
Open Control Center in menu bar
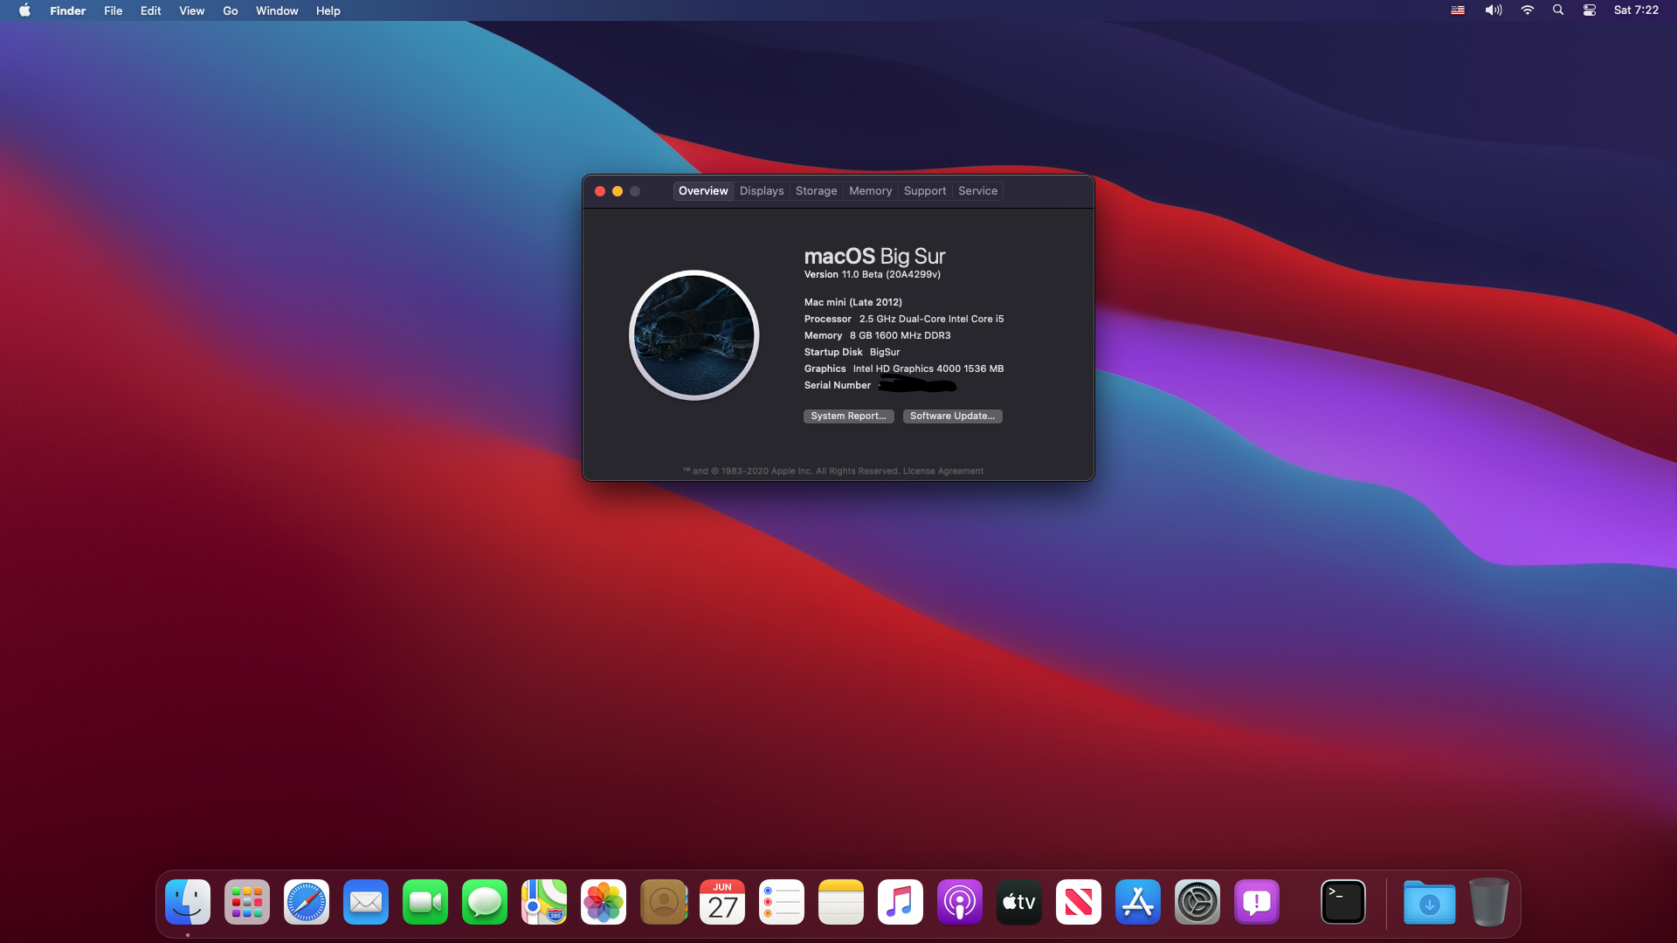point(1590,10)
